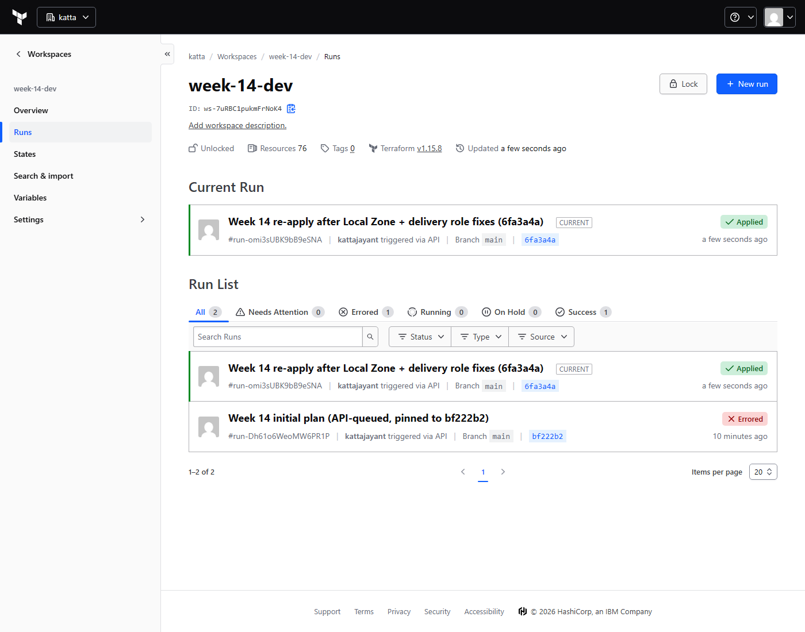Start a New run
Image resolution: width=805 pixels, height=632 pixels.
click(747, 84)
